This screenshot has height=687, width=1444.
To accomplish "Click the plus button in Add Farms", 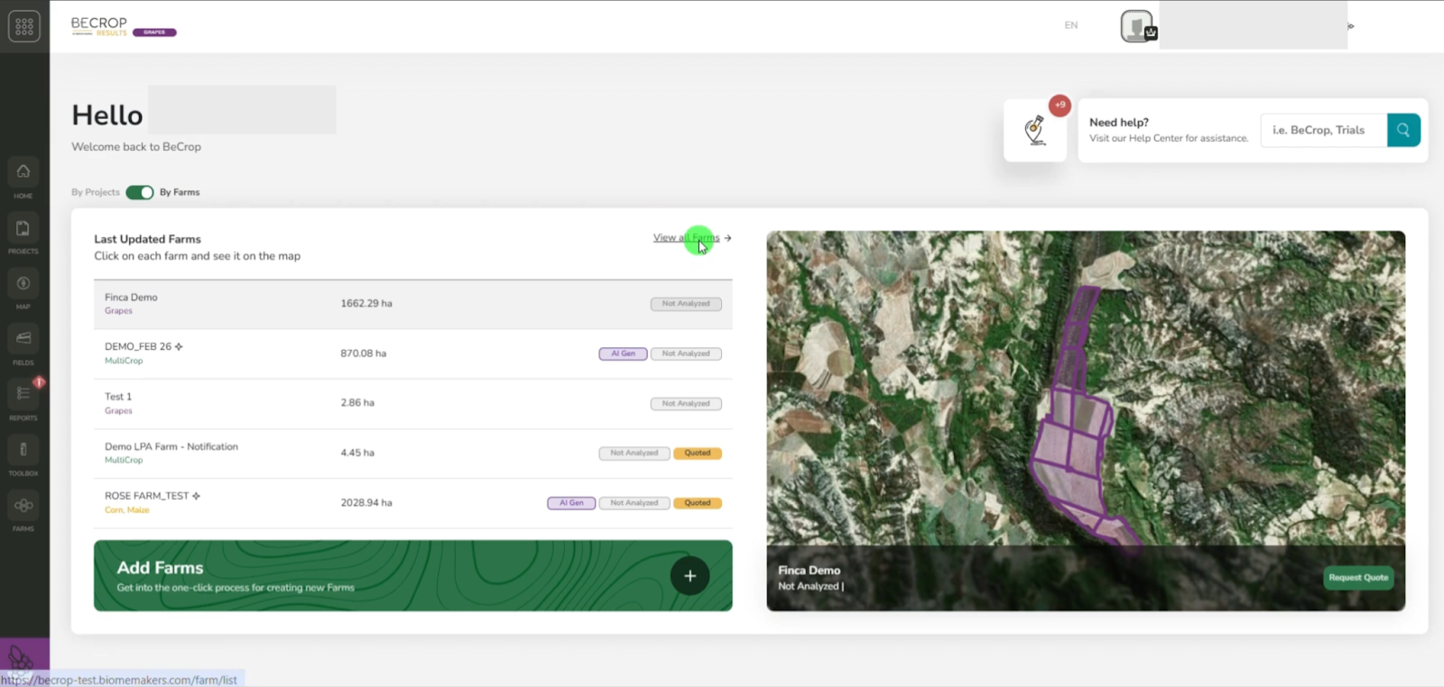I will [x=690, y=576].
